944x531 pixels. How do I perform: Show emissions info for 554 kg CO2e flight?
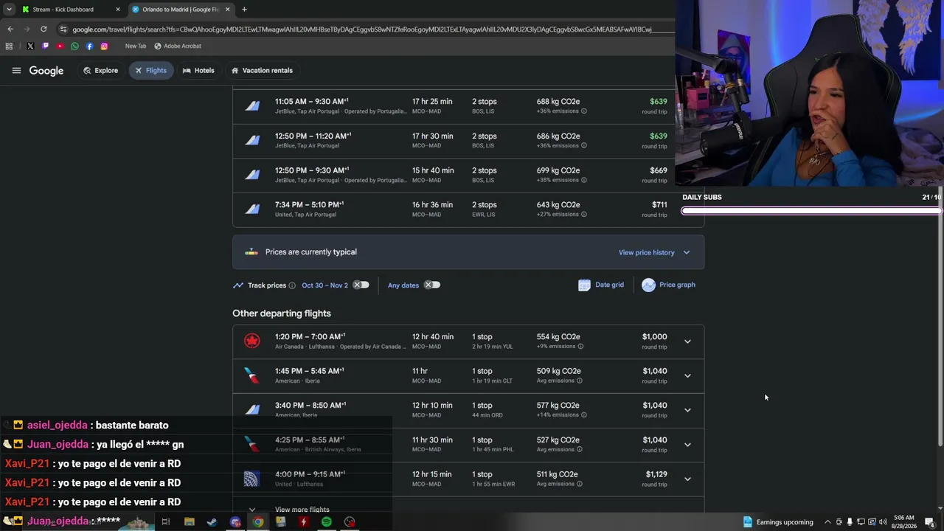580,347
